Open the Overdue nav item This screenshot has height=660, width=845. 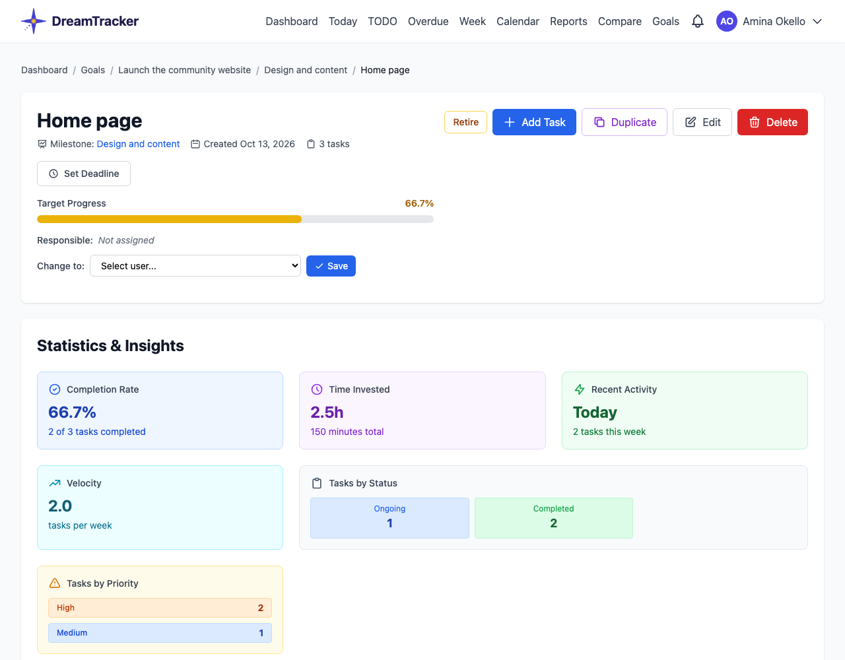pyautogui.click(x=428, y=21)
